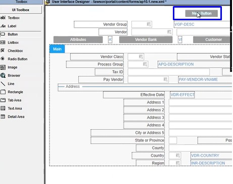Image resolution: width=233 pixels, height=184 pixels.
Task: Switch to the Main tab
Action: 57,49
